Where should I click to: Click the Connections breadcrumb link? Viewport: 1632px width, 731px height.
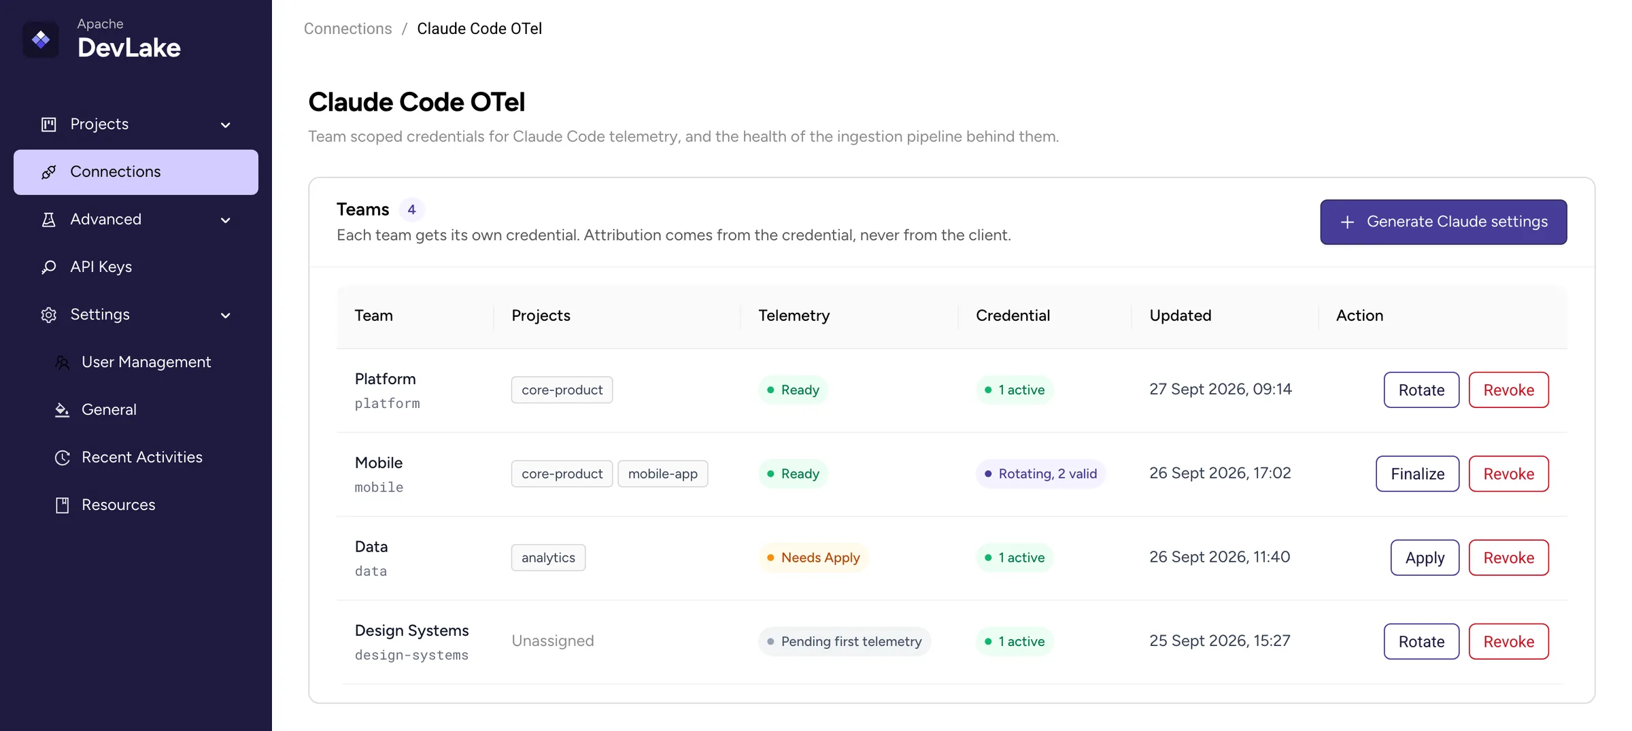pyautogui.click(x=347, y=29)
